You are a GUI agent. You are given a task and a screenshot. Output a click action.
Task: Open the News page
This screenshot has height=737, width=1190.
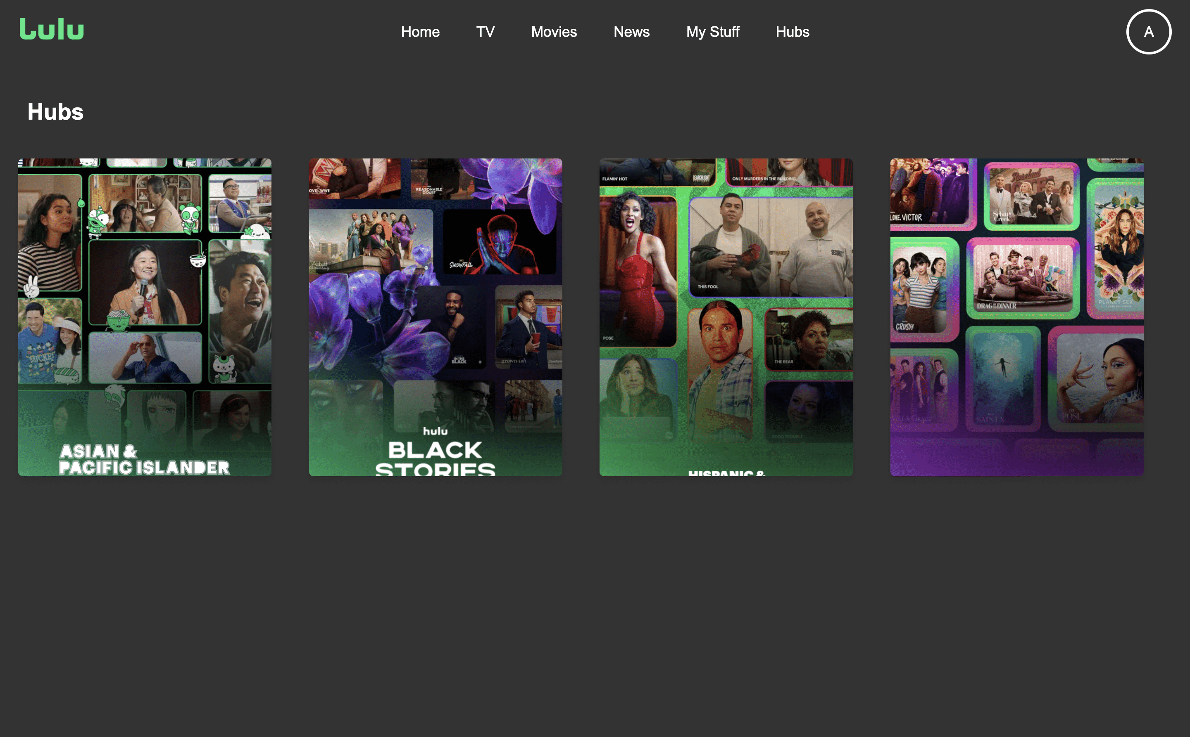631,32
